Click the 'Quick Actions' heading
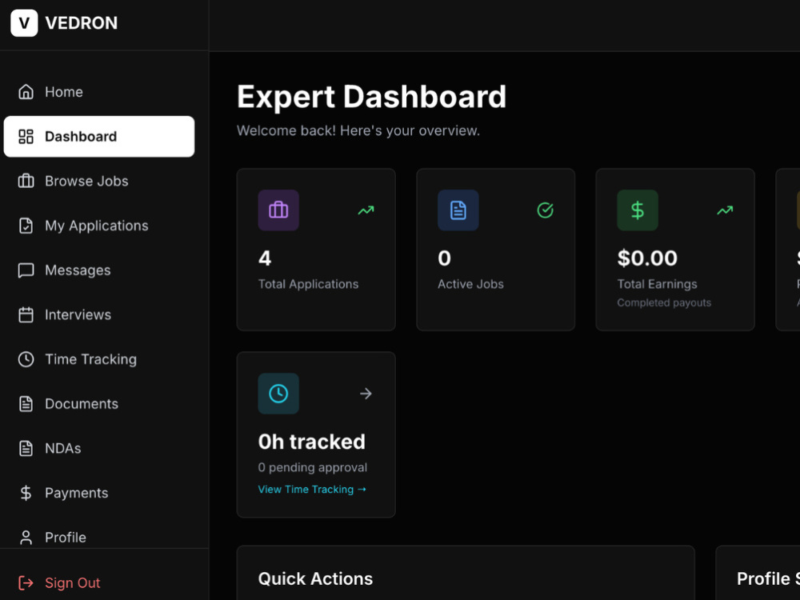 coord(315,578)
